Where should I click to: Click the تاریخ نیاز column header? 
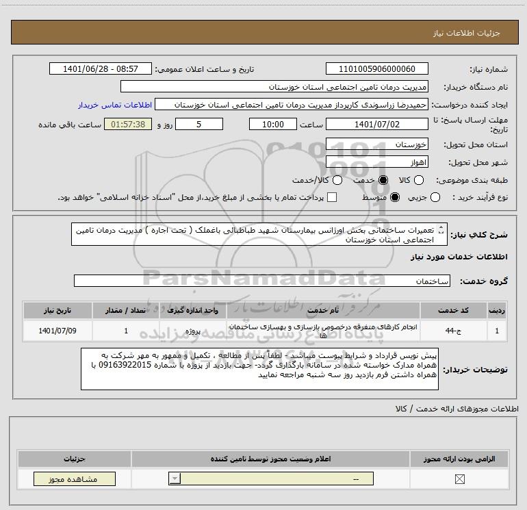click(57, 310)
